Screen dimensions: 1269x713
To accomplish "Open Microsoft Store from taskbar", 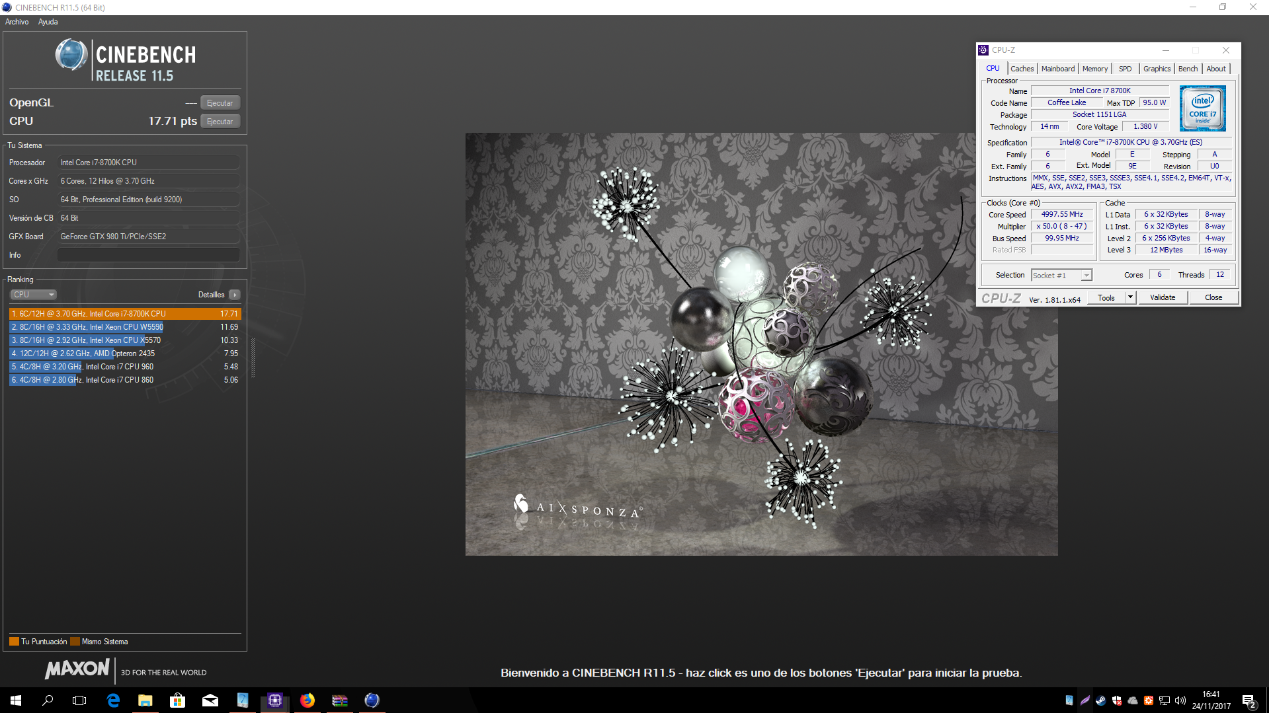I will click(177, 700).
